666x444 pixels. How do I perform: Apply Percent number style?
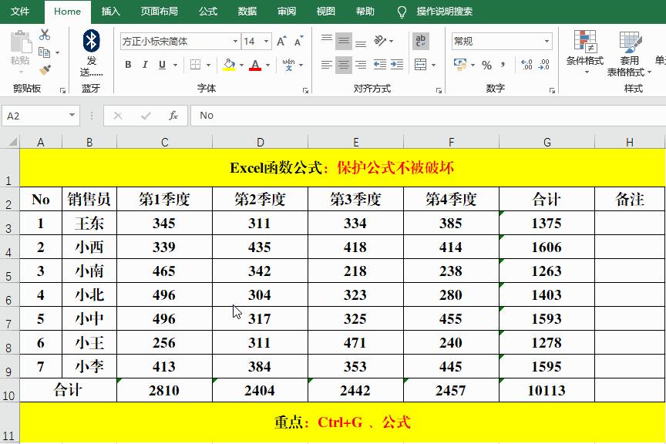point(486,65)
